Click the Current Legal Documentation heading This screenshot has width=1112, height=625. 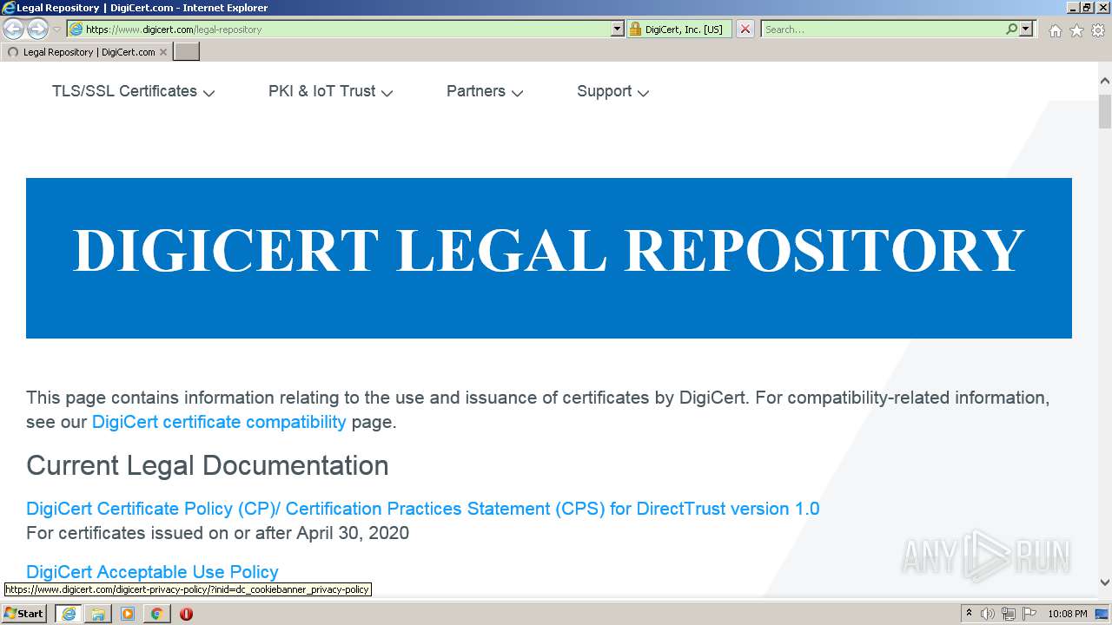pos(208,465)
